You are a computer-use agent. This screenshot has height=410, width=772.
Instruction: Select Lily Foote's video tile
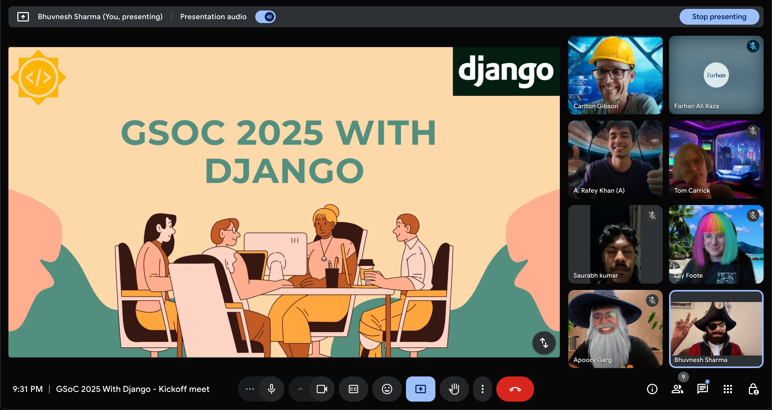[716, 244]
